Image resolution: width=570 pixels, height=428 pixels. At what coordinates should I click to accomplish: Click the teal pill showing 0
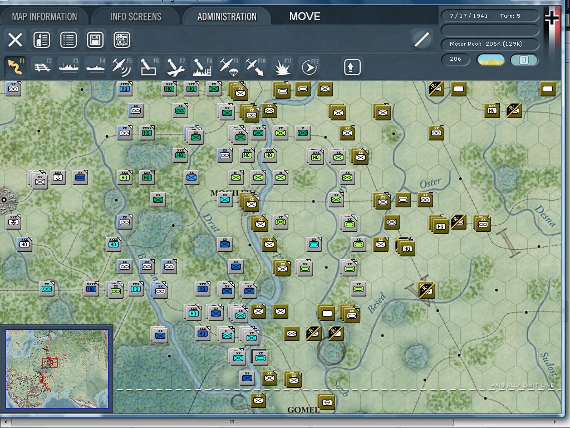pyautogui.click(x=524, y=60)
